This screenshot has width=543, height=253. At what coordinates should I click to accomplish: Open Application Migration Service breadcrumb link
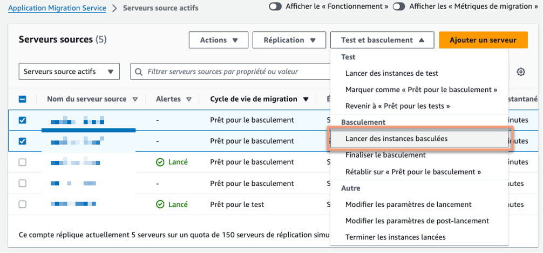(x=57, y=8)
